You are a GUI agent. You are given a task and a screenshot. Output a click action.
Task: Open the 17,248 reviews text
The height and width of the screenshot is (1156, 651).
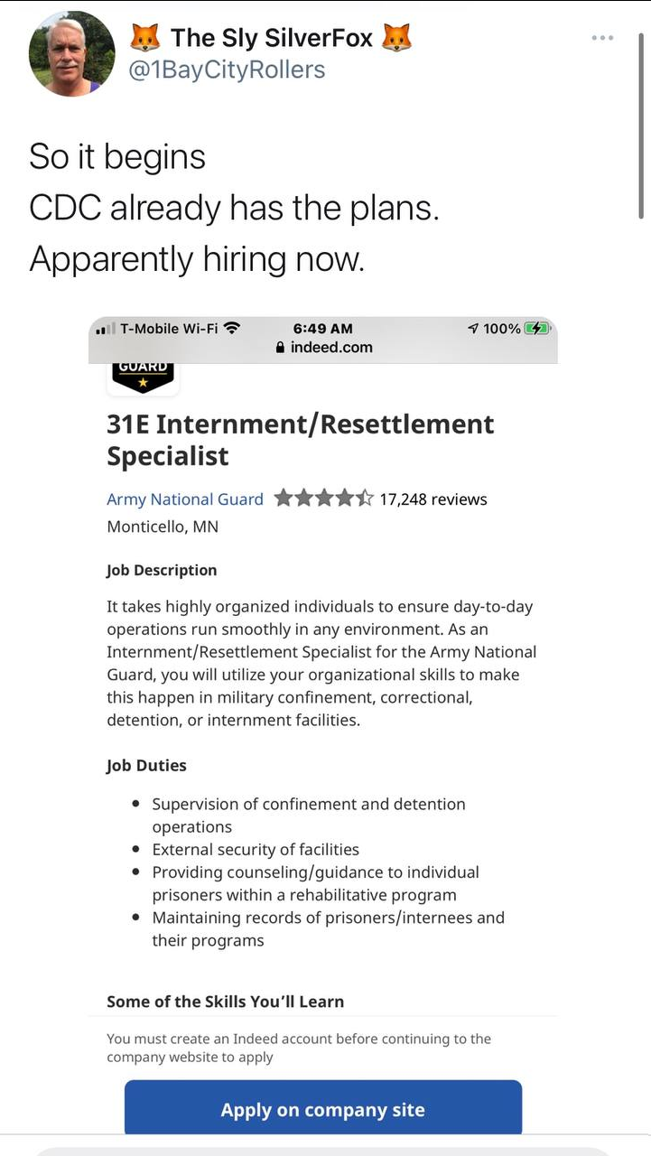[x=432, y=499]
